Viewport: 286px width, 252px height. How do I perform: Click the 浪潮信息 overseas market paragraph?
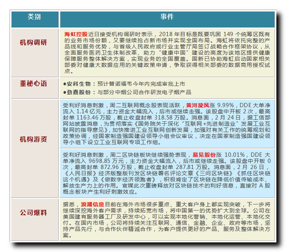coord(167,220)
